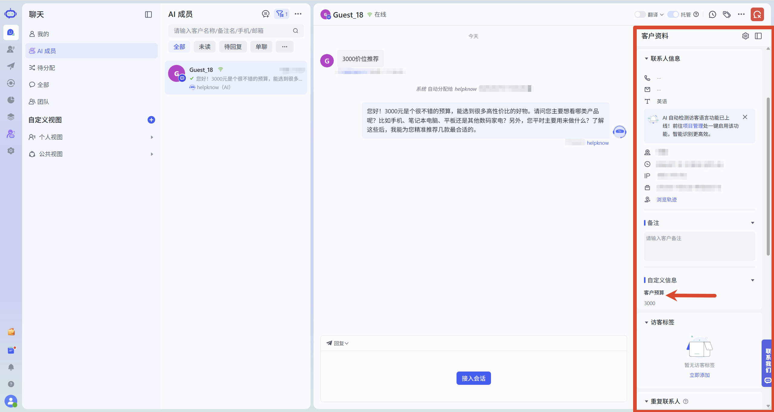This screenshot has width=774, height=412.
Task: Open notifications bell in sidebar
Action: (x=11, y=367)
